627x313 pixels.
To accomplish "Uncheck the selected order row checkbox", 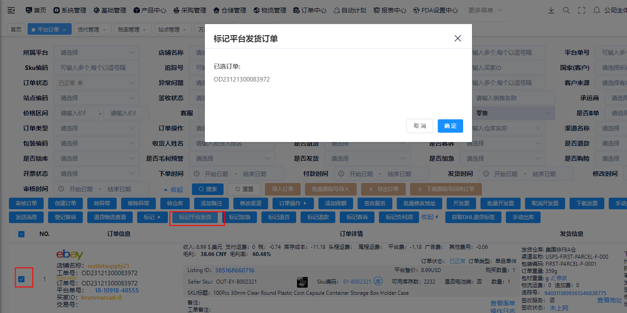I will 21,279.
